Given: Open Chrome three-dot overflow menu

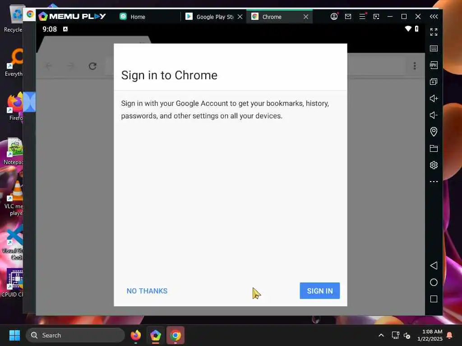Looking at the screenshot, I should [415, 66].
